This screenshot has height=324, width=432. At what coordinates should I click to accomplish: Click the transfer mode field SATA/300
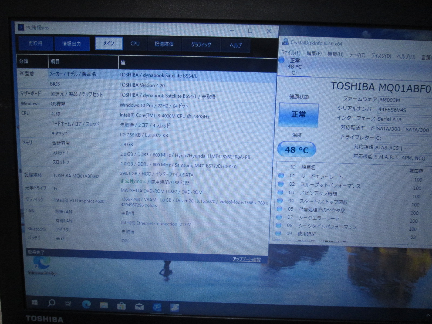tap(404, 129)
